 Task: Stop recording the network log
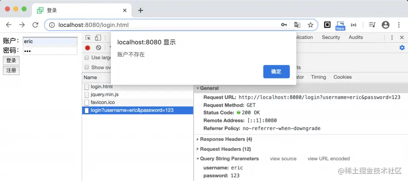tap(87, 48)
